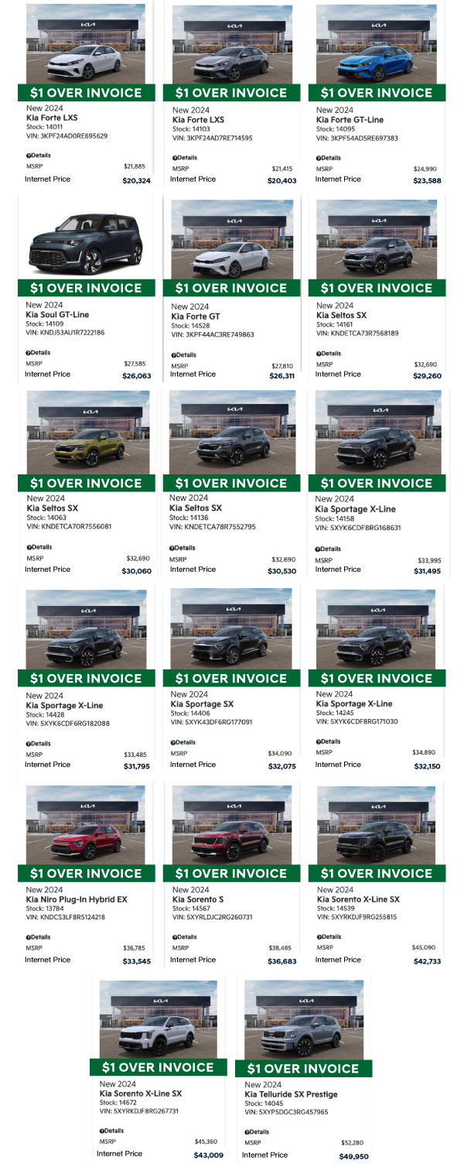Image resolution: width=464 pixels, height=1174 pixels.
Task: Select Internet Price $33,545 on Niro
Action: [x=137, y=962]
